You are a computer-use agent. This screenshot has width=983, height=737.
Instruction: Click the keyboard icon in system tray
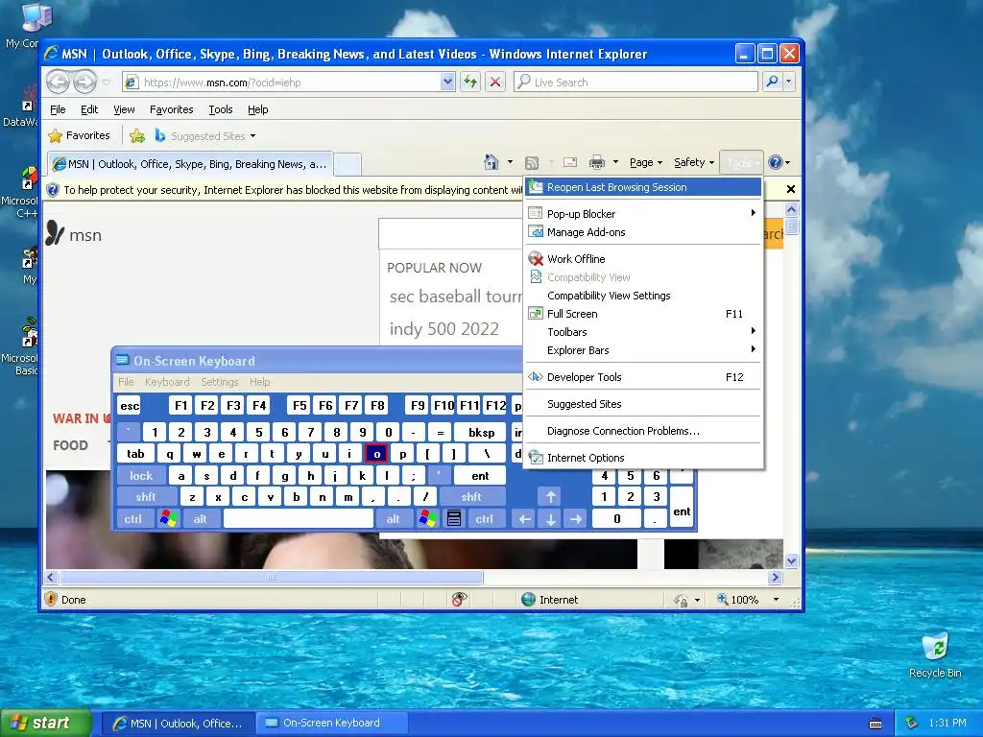[x=875, y=724]
